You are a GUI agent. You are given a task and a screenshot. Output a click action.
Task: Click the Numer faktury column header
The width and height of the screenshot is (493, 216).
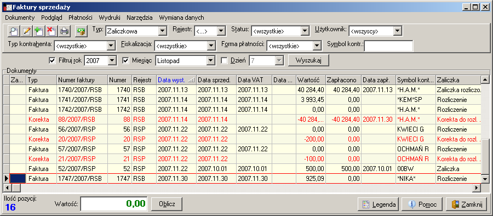pyautogui.click(x=82, y=80)
